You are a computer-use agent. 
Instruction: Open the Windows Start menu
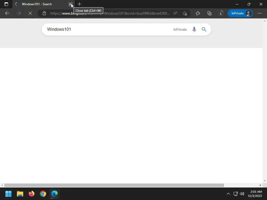point(8,194)
